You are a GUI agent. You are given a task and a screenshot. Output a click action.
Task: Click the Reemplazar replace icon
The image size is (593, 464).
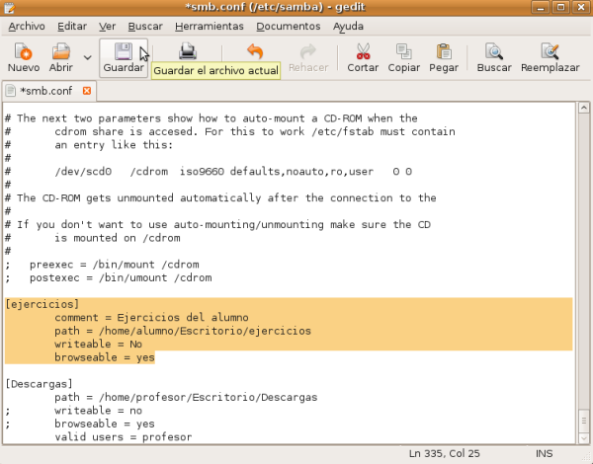[550, 51]
